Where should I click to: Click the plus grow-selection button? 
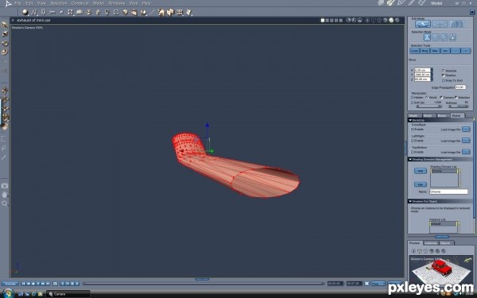[x=466, y=51]
